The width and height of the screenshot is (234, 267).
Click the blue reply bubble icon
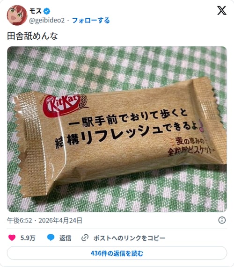tap(51, 238)
